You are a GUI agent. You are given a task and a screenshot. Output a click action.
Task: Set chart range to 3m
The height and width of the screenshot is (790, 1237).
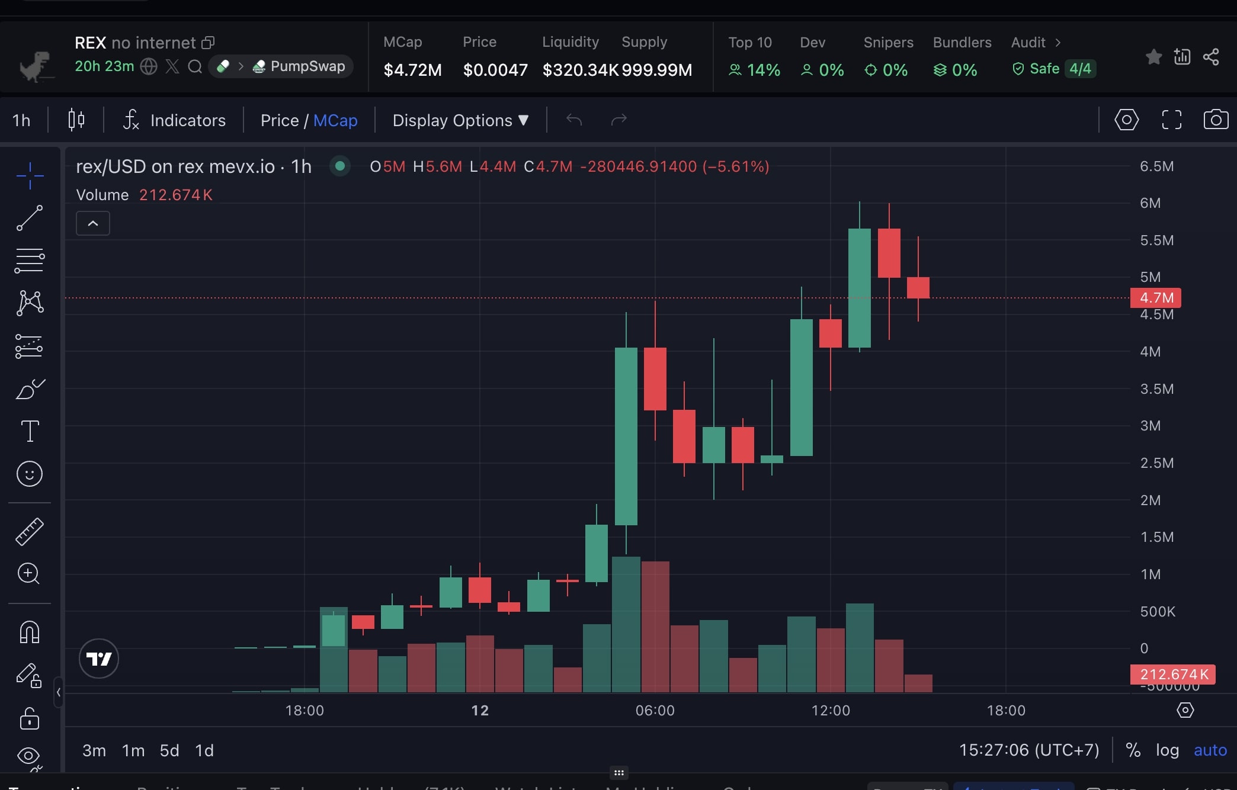[94, 750]
